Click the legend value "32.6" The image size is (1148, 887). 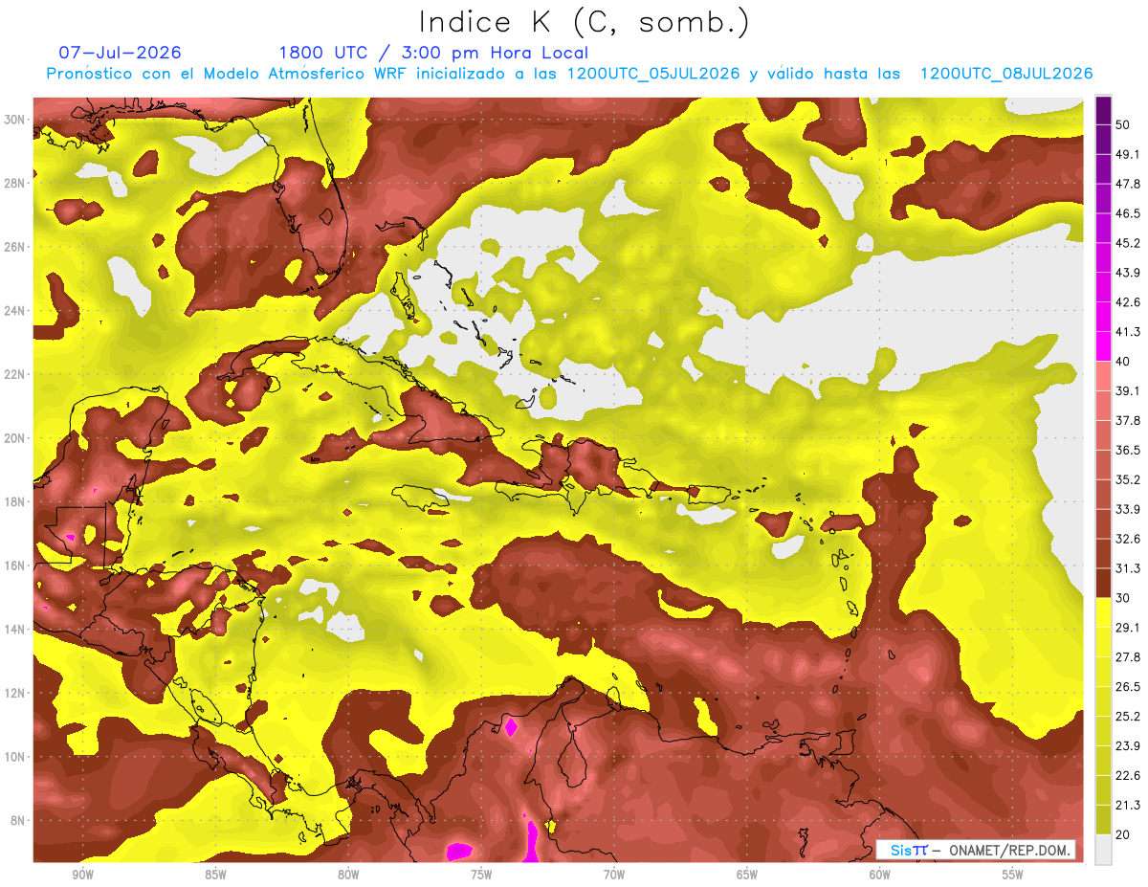click(x=1128, y=539)
